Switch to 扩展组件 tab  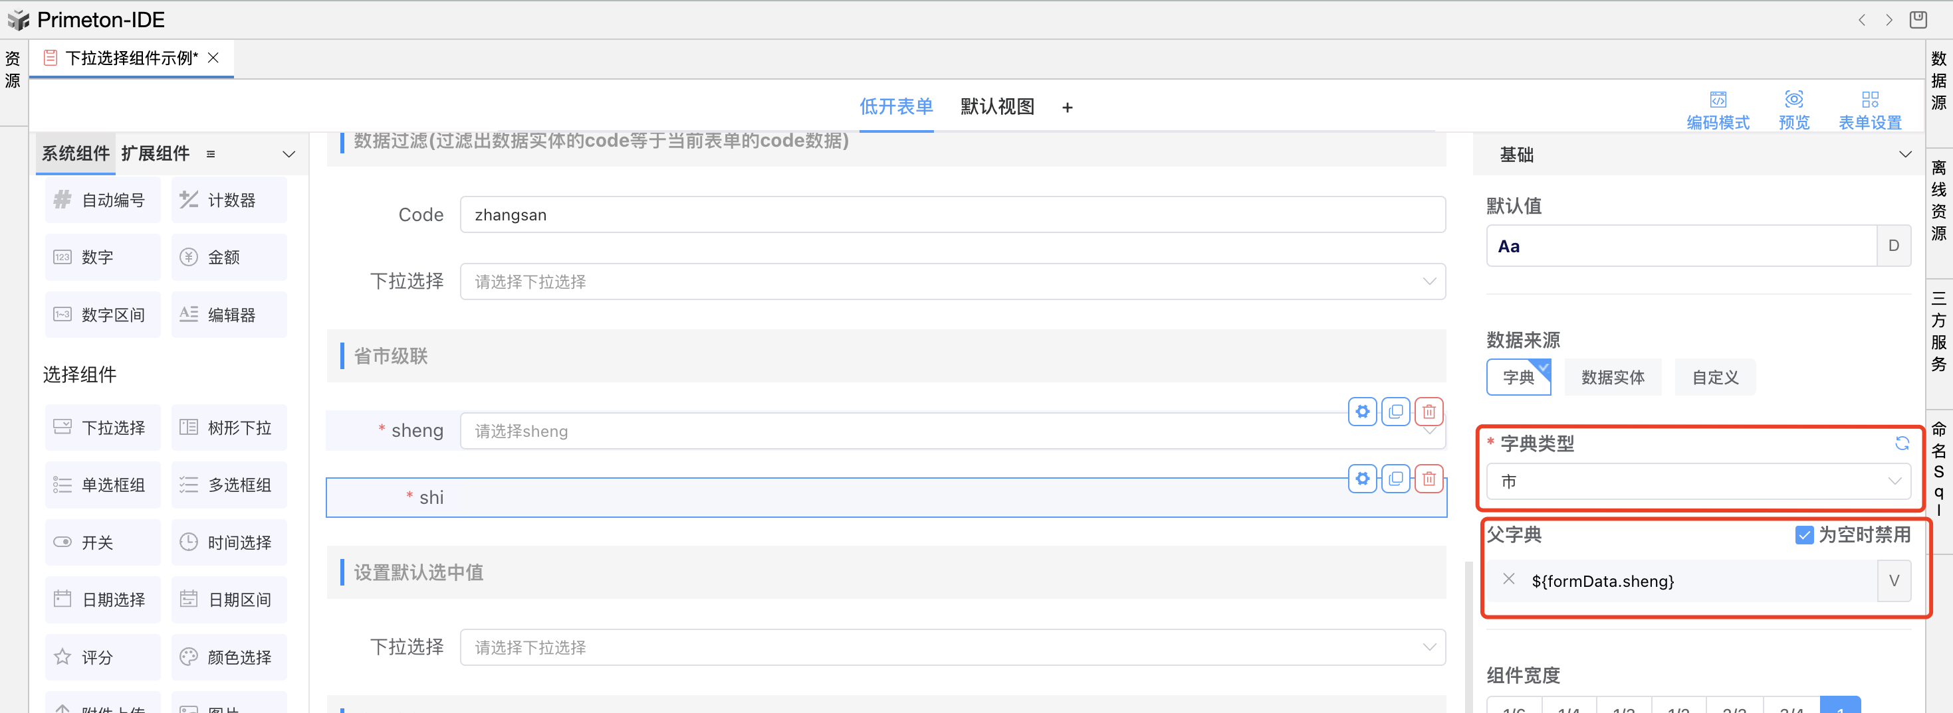(155, 153)
